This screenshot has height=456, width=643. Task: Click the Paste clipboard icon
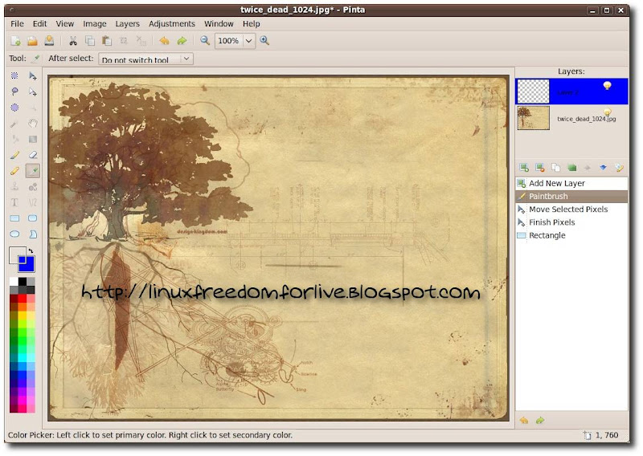(107, 41)
